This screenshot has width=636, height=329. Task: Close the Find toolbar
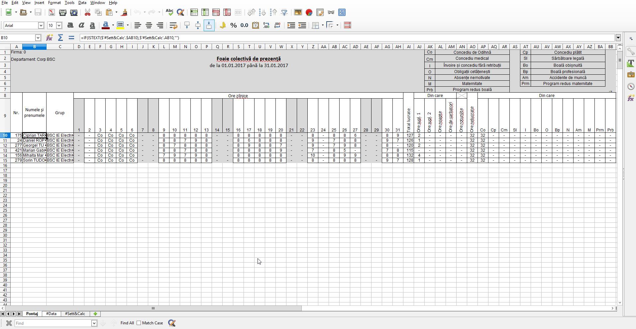coord(9,323)
